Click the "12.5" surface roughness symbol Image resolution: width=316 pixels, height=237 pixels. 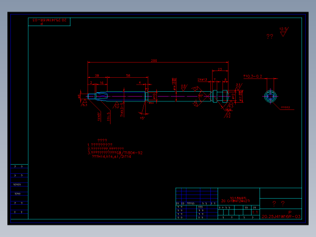click(x=284, y=32)
